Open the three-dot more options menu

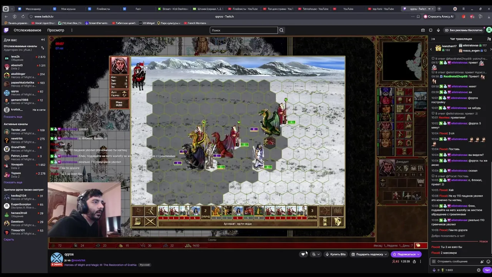(420, 261)
